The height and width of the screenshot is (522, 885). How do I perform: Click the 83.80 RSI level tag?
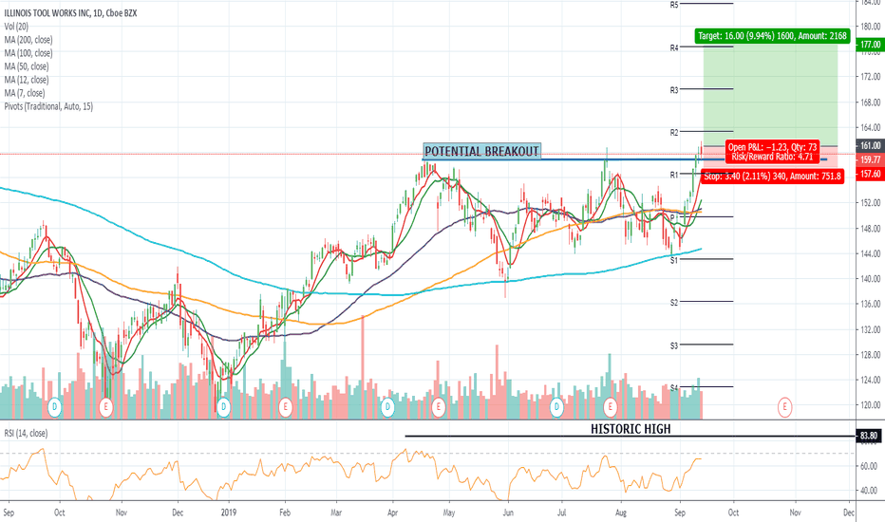869,437
